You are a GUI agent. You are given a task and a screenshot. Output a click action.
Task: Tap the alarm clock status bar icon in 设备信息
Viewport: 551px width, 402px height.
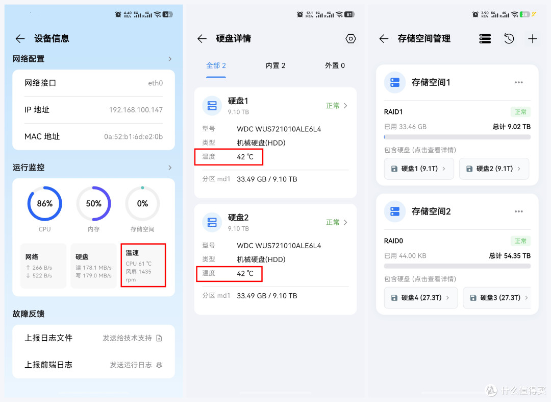coord(118,14)
